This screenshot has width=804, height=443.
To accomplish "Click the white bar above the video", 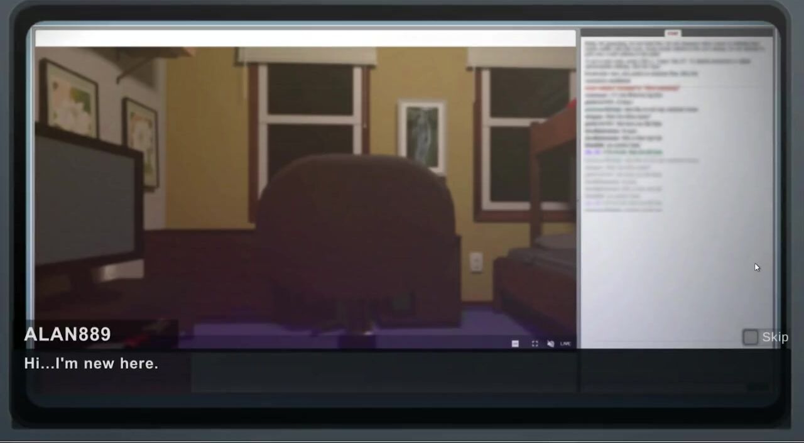I will tap(305, 38).
